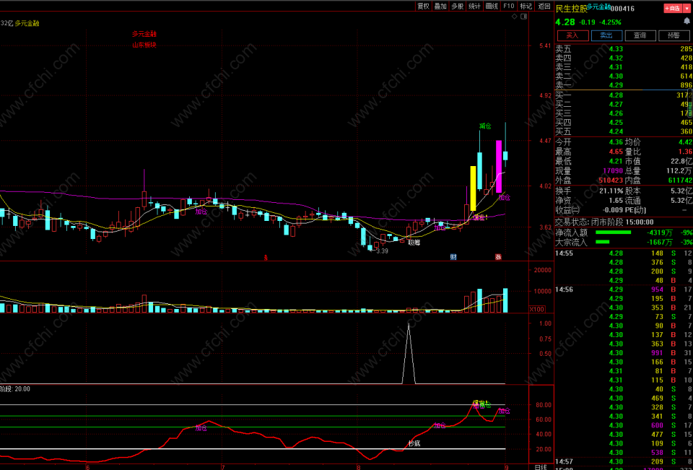Click the 标记 mark button
The height and width of the screenshot is (470, 693).
tap(526, 6)
